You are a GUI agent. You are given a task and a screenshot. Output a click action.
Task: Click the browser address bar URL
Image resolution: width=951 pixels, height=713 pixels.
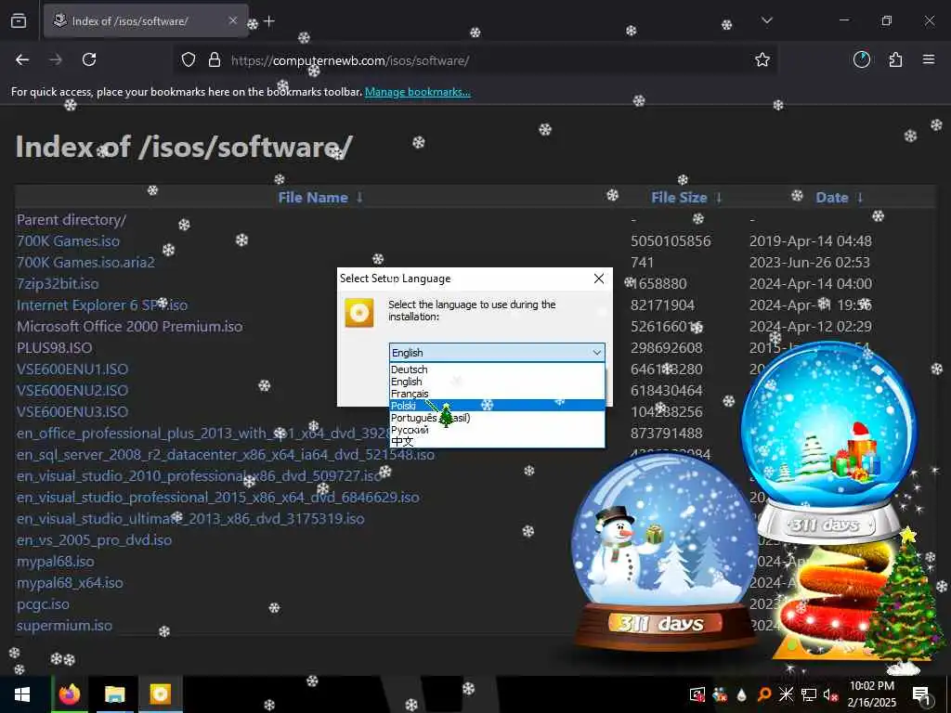click(350, 60)
